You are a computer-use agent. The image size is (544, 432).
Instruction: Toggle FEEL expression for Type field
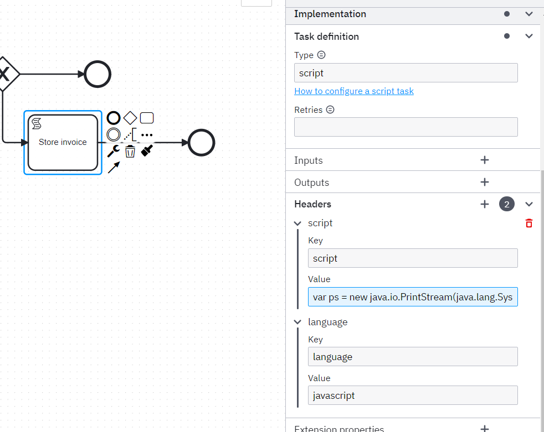point(321,55)
